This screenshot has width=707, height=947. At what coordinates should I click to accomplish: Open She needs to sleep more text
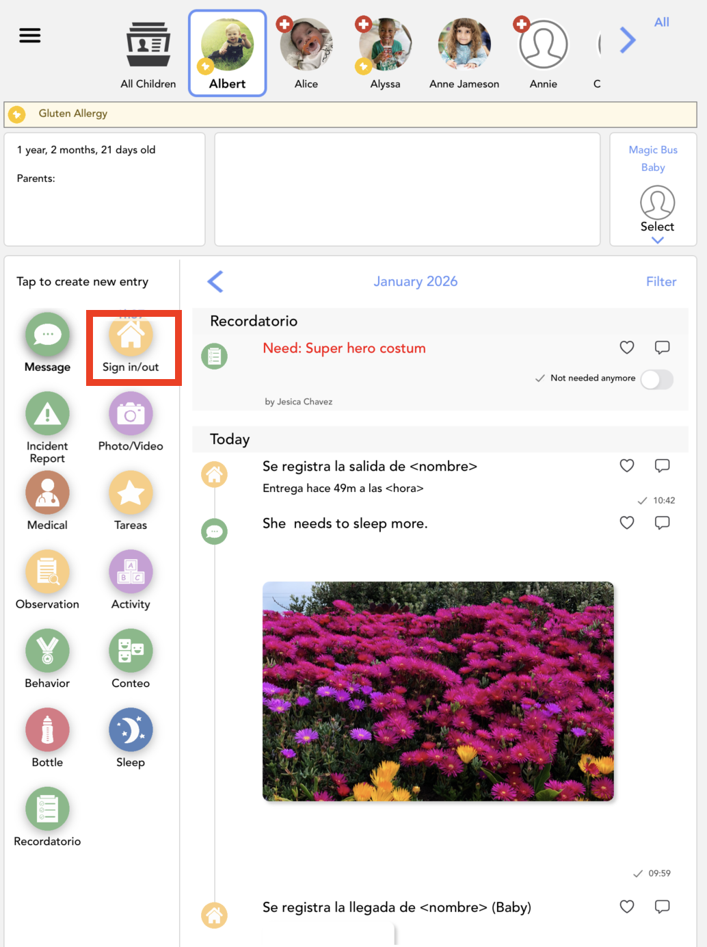click(x=345, y=523)
